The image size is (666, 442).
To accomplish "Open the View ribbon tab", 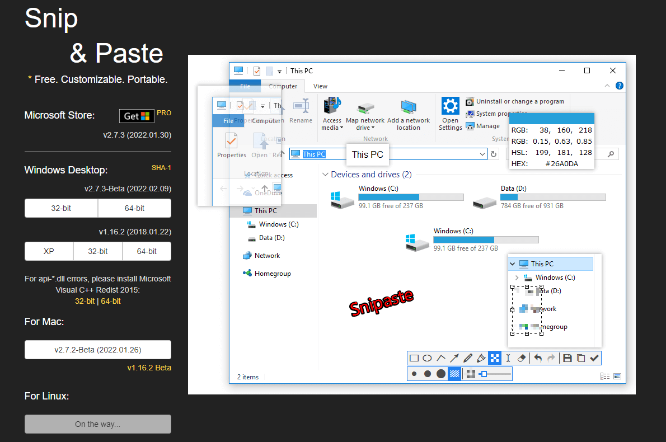I will 320,86.
